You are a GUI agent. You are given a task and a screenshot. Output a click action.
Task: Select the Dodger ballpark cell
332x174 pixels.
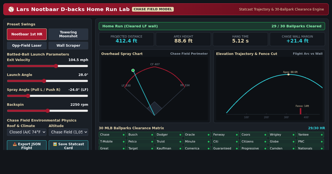pyautogui.click(x=169, y=135)
